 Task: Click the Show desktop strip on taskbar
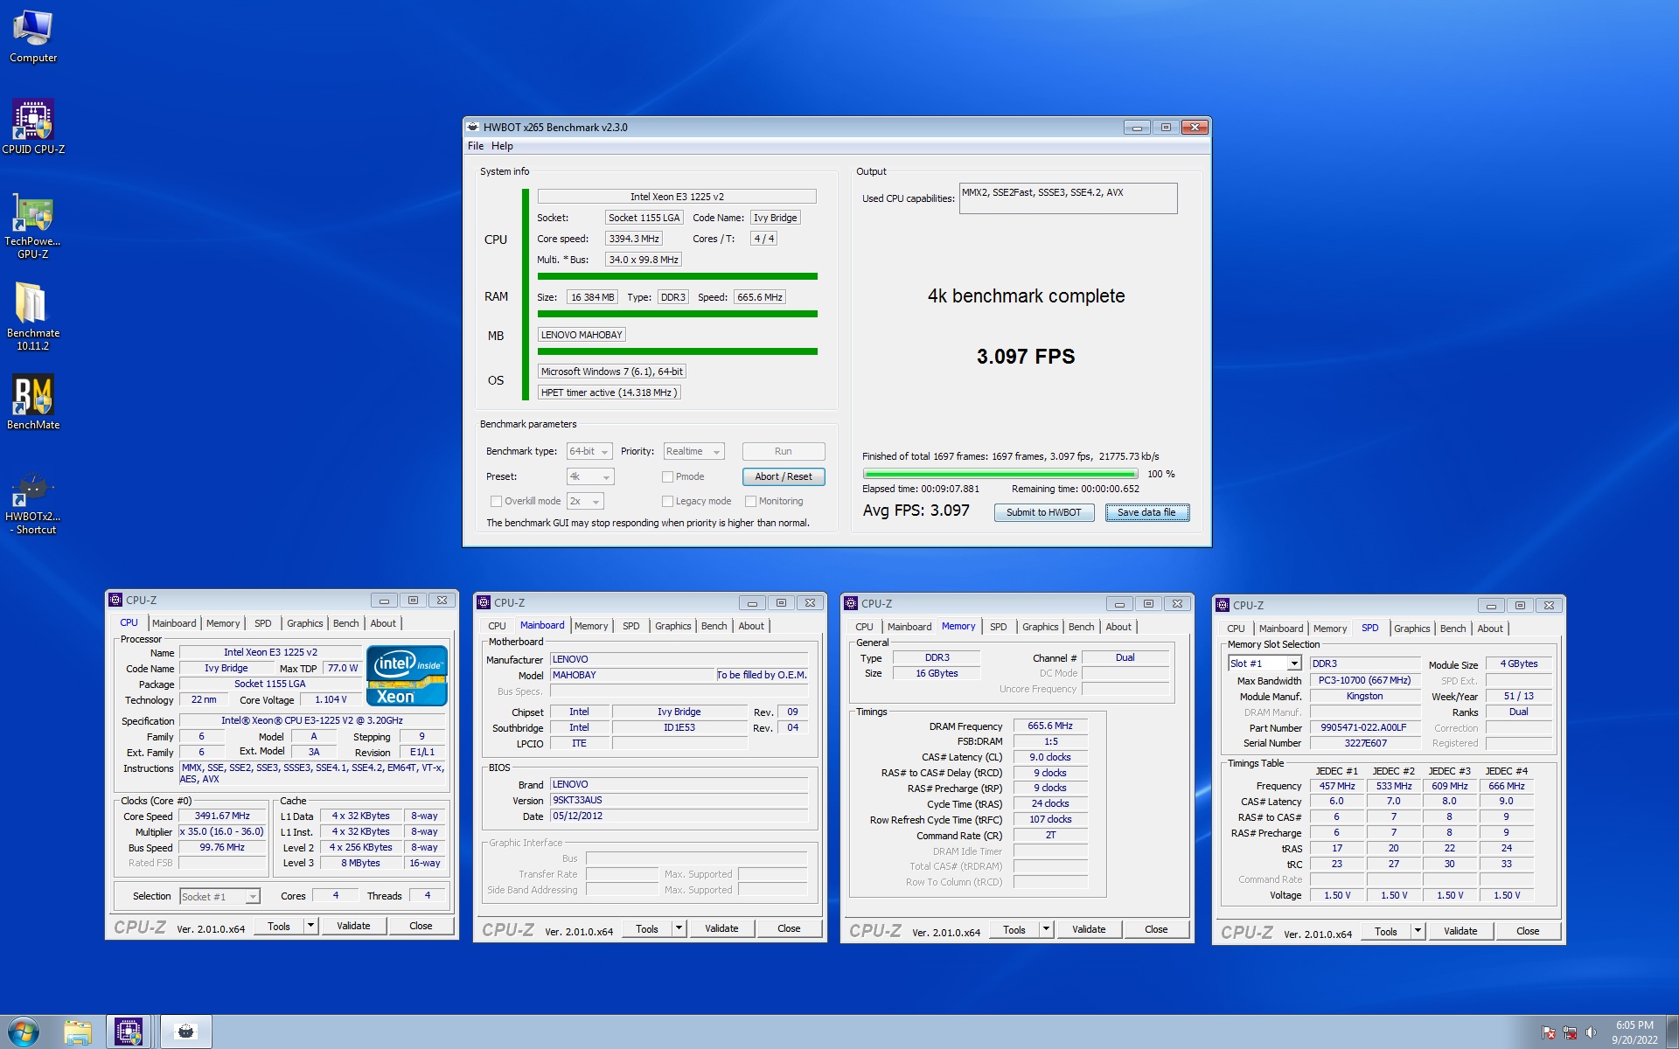click(x=1672, y=1032)
